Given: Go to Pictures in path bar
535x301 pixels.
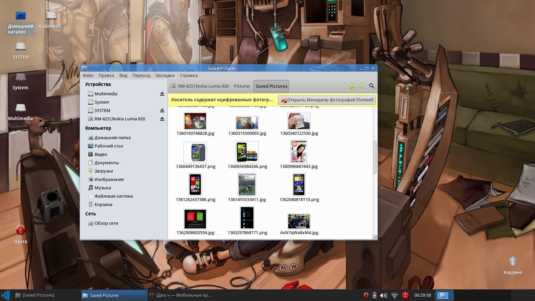Looking at the screenshot, I should click(x=242, y=86).
